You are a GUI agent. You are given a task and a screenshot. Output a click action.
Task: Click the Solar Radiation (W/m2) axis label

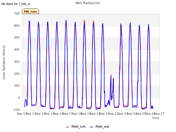pos(4,62)
